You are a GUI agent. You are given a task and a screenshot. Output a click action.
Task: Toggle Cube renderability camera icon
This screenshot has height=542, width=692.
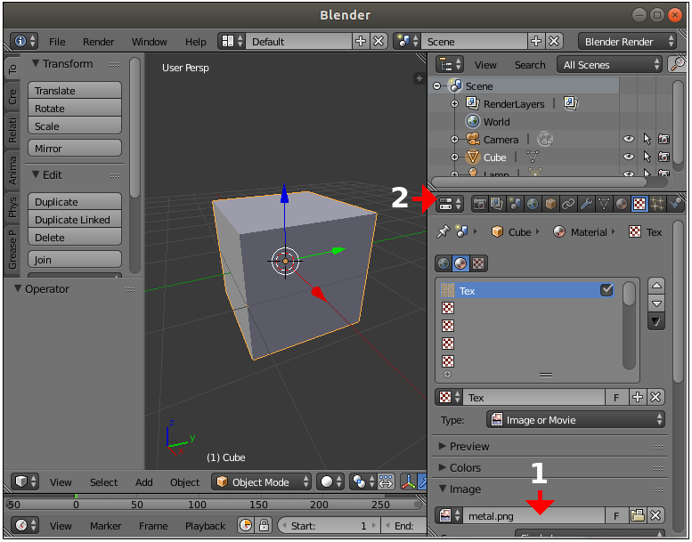tap(664, 157)
